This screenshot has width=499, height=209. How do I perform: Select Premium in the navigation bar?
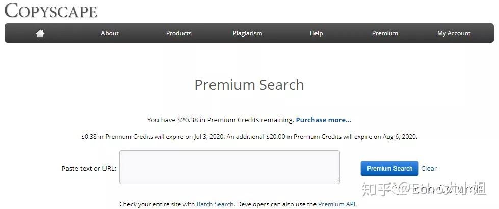click(385, 33)
